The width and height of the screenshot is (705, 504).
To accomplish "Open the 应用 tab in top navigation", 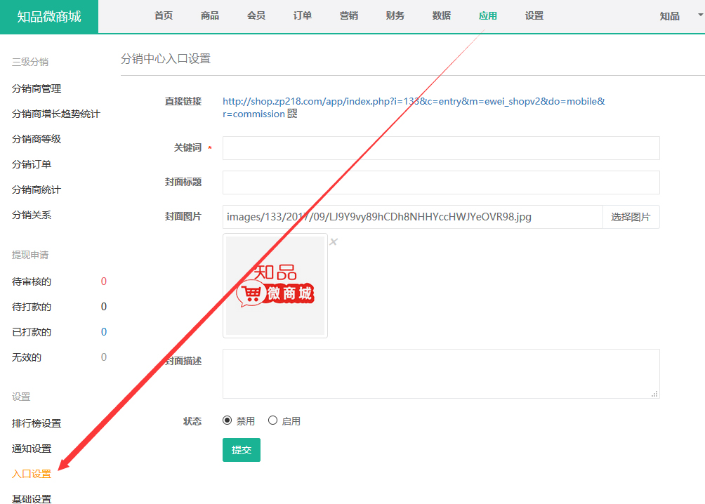I will [488, 16].
